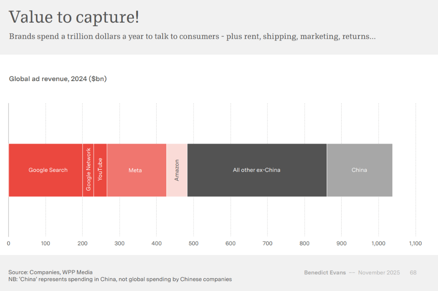Click the Amazon bar segment
This screenshot has width=438, height=291.
point(177,170)
